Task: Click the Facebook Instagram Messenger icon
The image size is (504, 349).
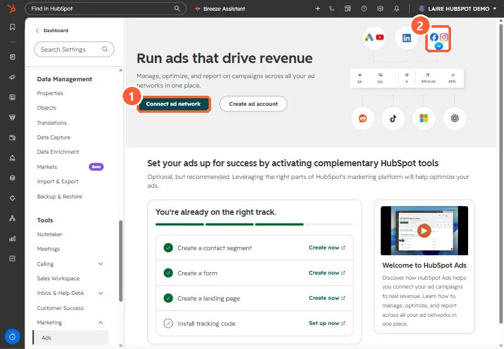Action: click(438, 39)
